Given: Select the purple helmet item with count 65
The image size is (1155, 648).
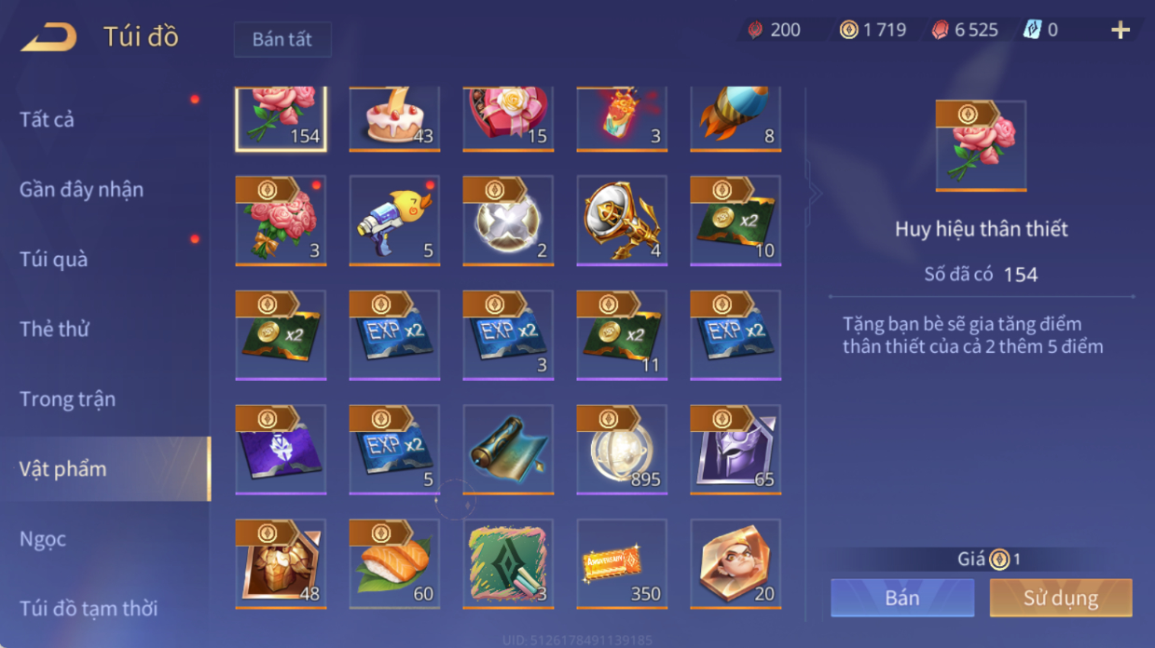Looking at the screenshot, I should (736, 450).
